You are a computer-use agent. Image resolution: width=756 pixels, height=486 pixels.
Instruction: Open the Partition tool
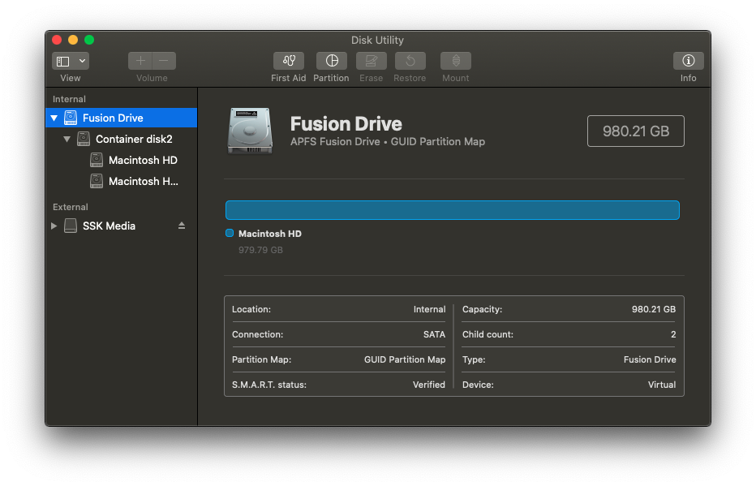[331, 61]
